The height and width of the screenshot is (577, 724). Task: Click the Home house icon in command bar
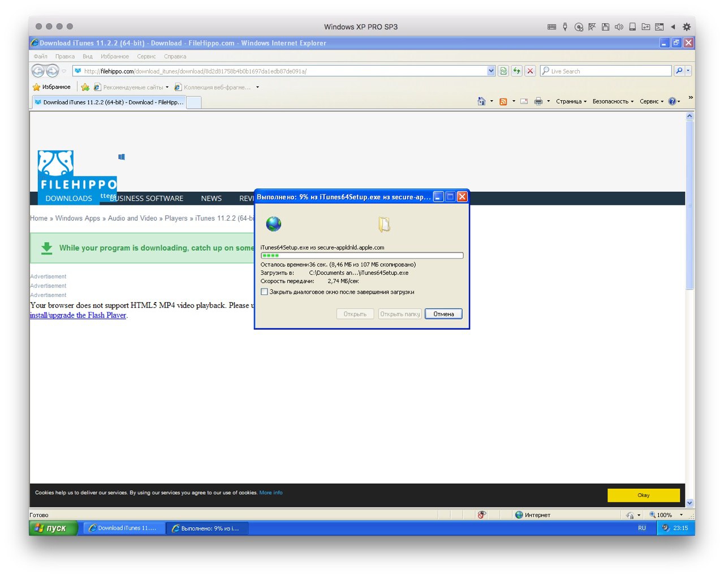(x=481, y=101)
